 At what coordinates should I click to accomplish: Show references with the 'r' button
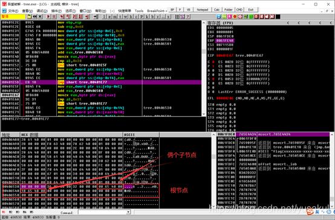pyautogui.click(x=158, y=17)
